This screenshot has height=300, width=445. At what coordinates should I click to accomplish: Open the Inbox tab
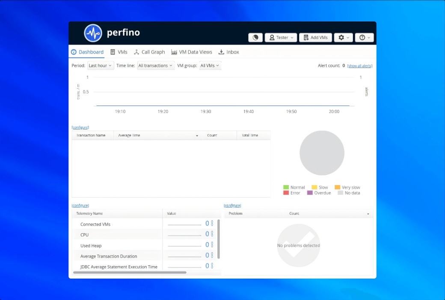(x=229, y=52)
